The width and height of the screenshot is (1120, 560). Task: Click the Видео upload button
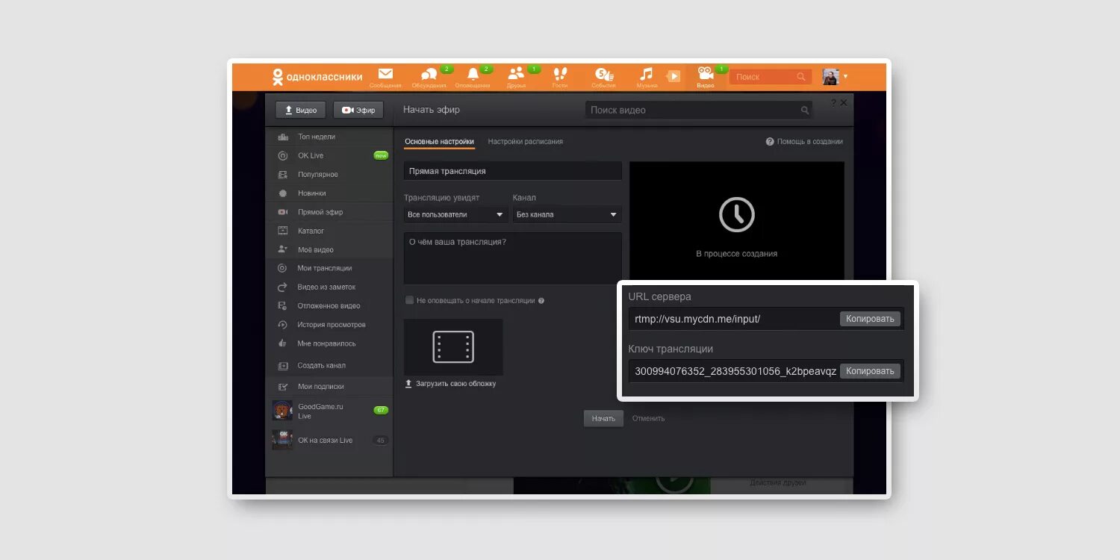pos(300,110)
